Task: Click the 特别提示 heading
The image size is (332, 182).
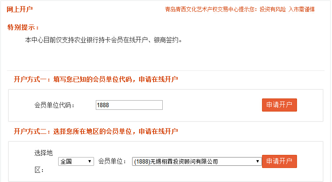Action: point(23,28)
